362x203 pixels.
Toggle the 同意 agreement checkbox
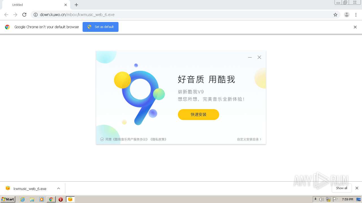102,139
